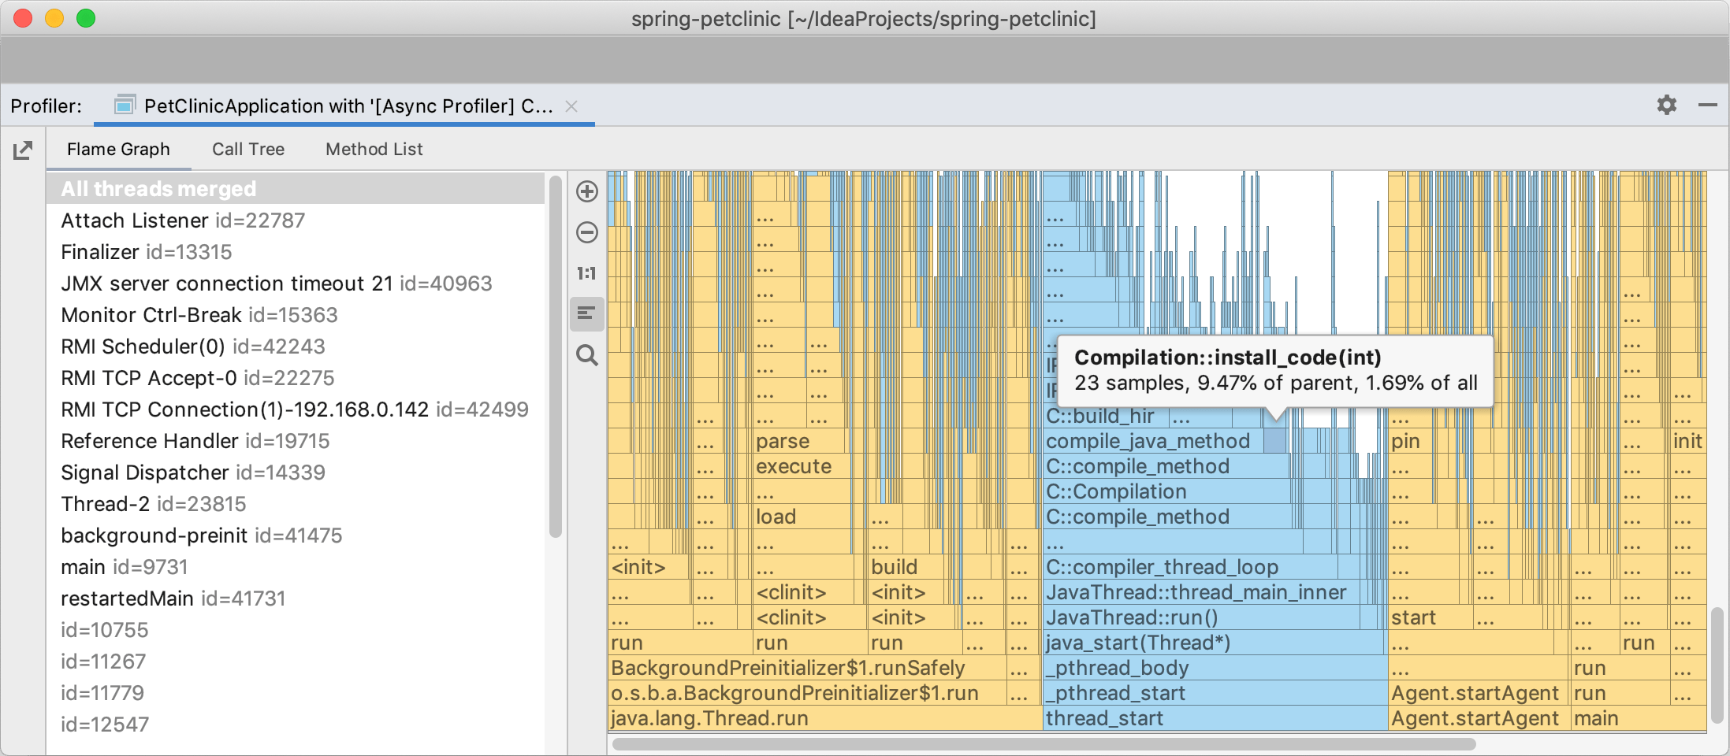Open snapshot in external window icon
Screen dimensions: 1730x756
(23, 150)
